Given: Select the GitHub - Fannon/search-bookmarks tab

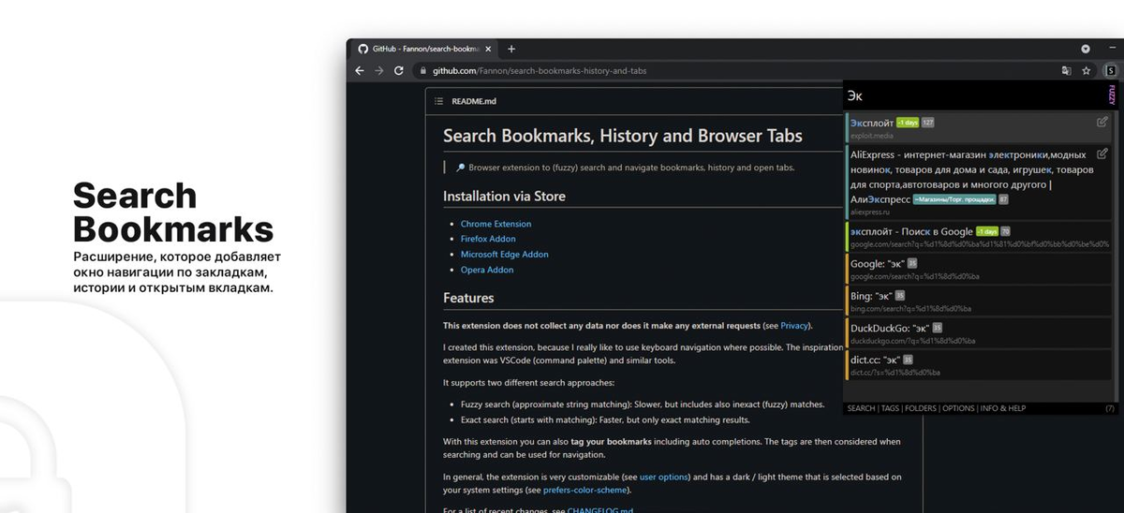Looking at the screenshot, I should click(426, 49).
